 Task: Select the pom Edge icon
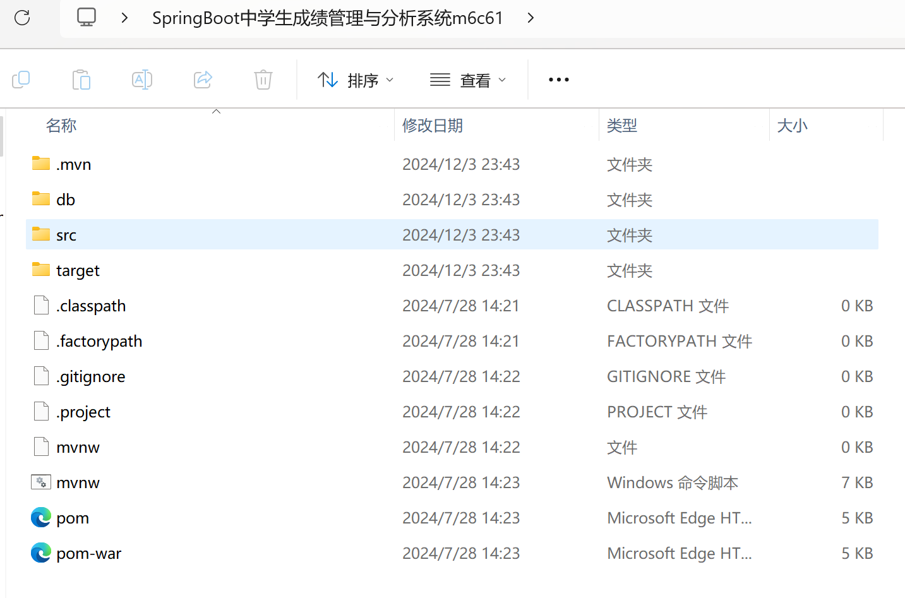[x=41, y=517]
